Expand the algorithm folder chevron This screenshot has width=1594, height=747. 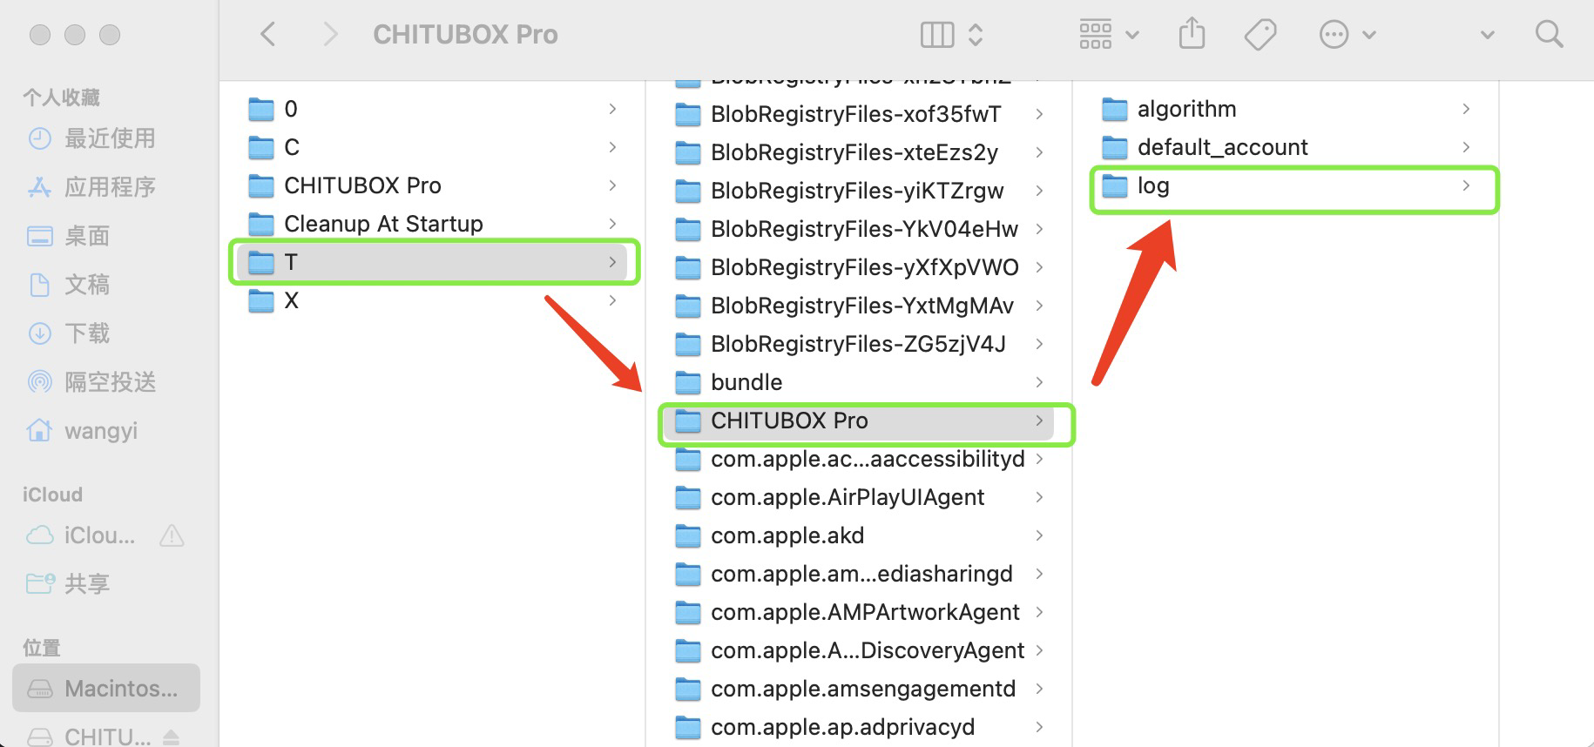tap(1466, 109)
